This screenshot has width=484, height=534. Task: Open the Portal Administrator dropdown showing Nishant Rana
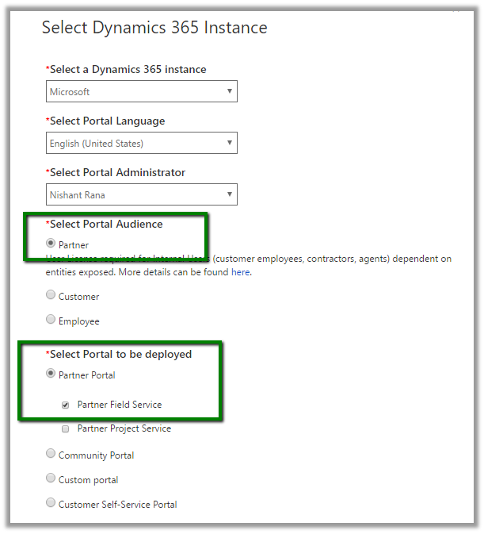click(x=141, y=195)
